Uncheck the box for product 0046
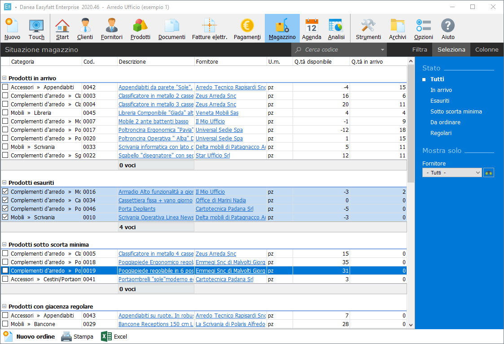The width and height of the screenshot is (504, 344). pos(5,209)
